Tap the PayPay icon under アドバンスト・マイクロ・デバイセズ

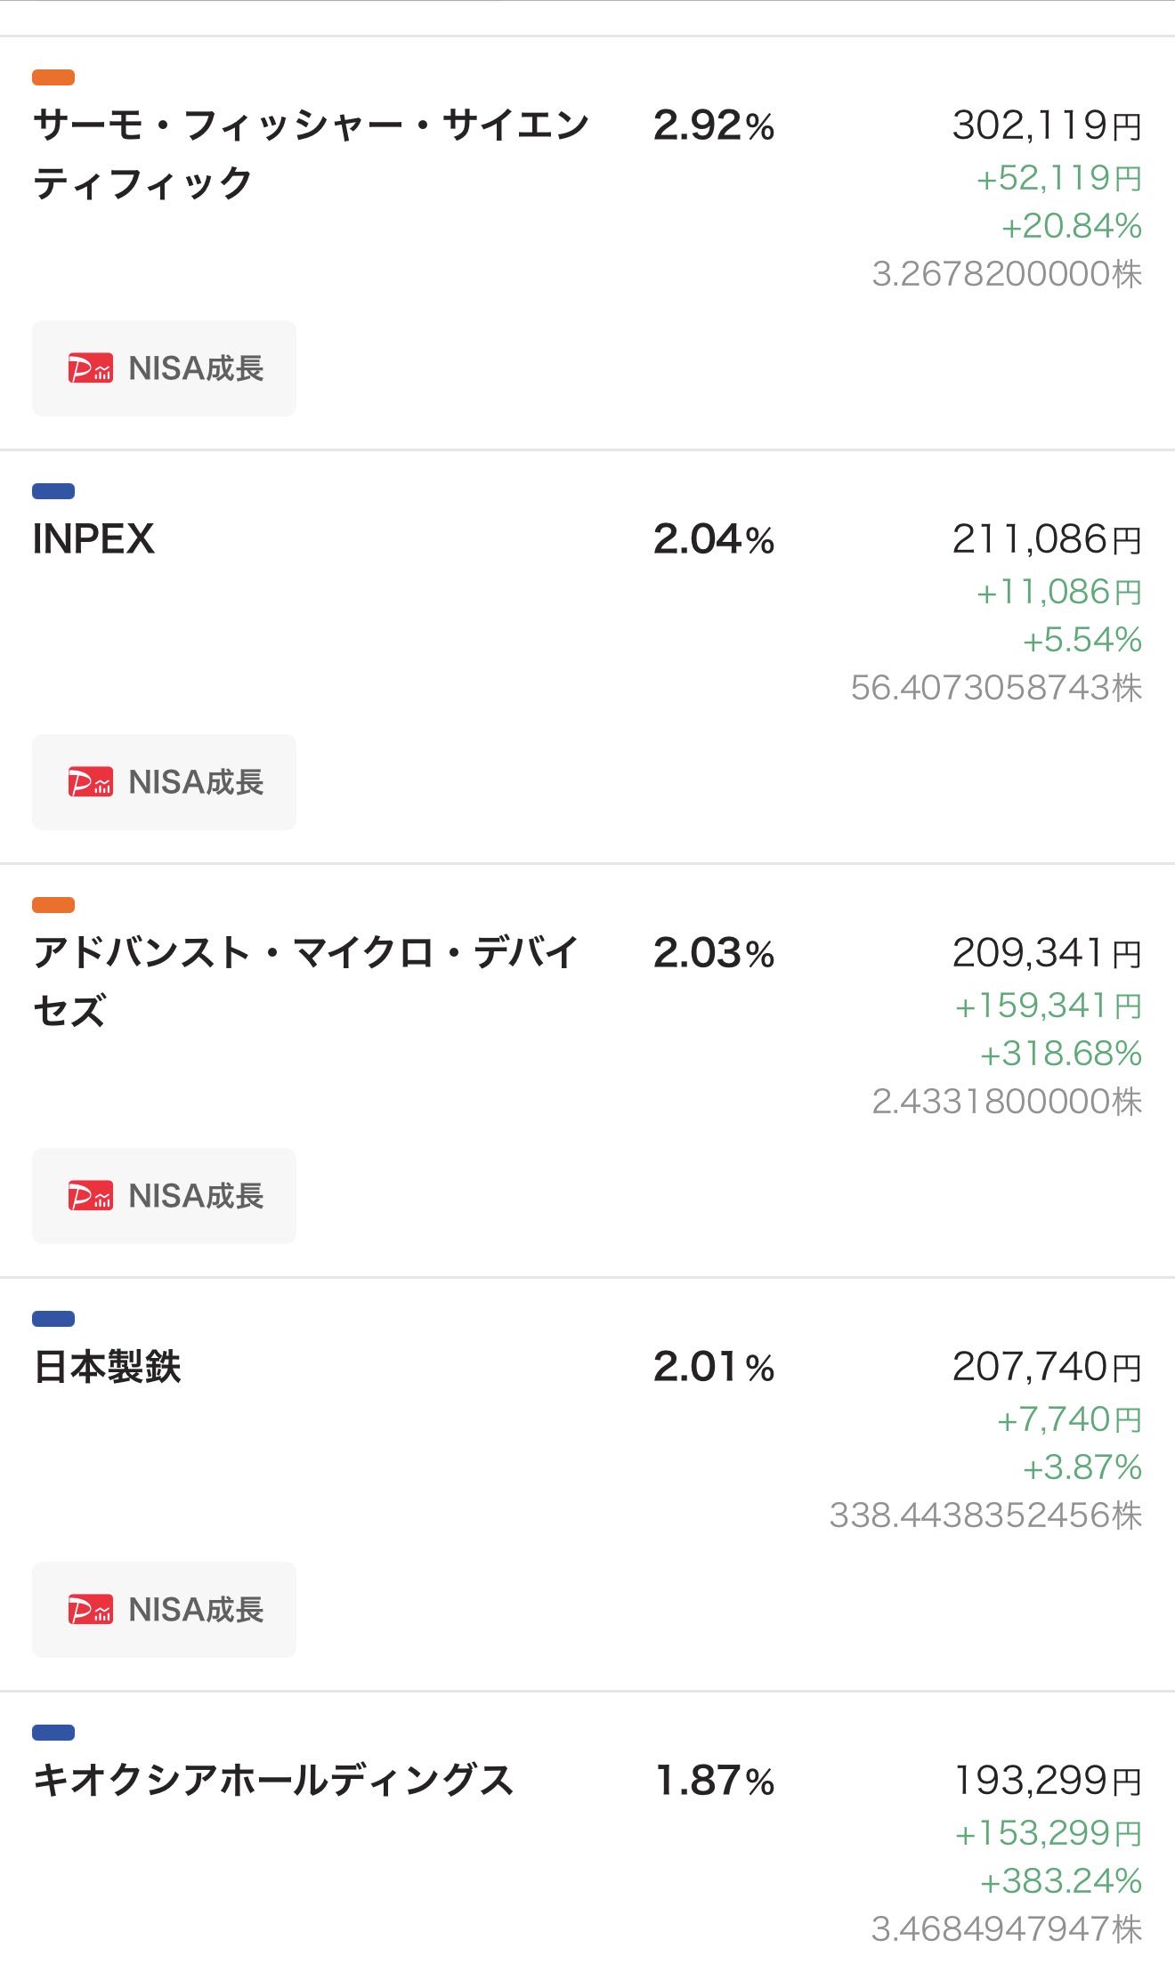(91, 1196)
